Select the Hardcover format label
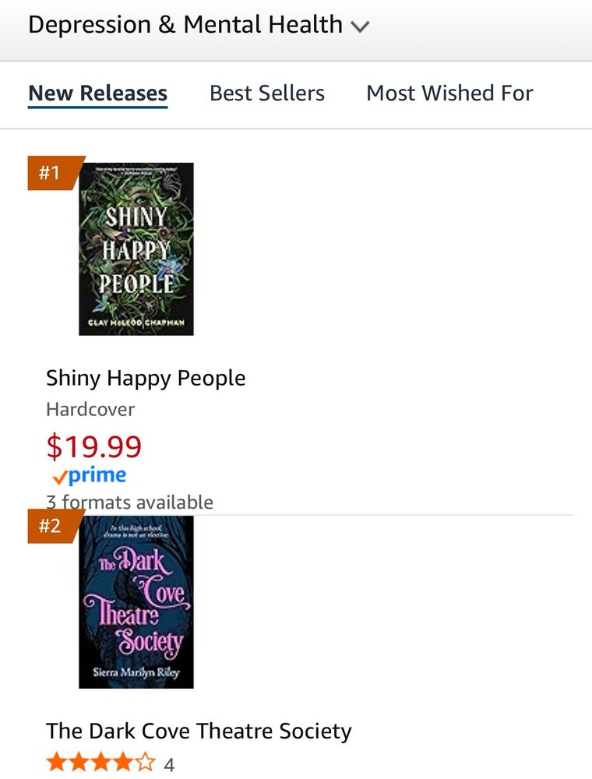The image size is (592, 779). (90, 410)
